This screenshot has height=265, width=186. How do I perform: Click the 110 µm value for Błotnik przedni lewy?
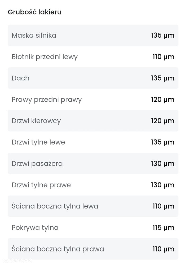click(x=163, y=57)
